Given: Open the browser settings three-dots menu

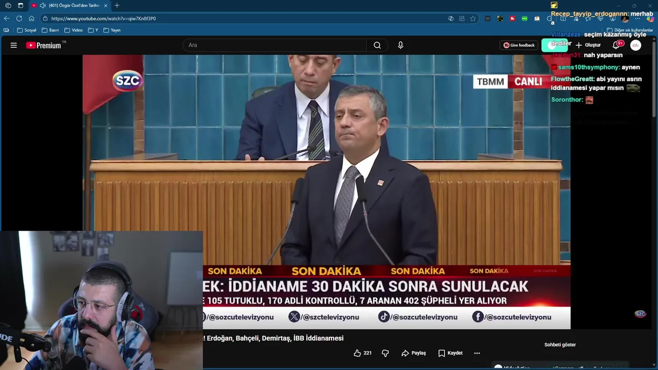Looking at the screenshot, I should point(637,18).
